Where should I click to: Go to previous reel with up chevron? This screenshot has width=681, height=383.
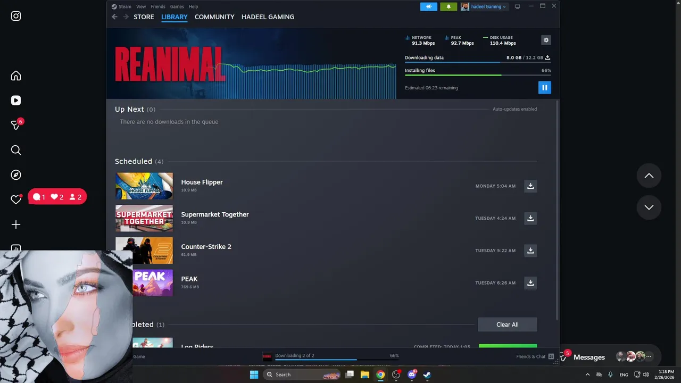[649, 176]
